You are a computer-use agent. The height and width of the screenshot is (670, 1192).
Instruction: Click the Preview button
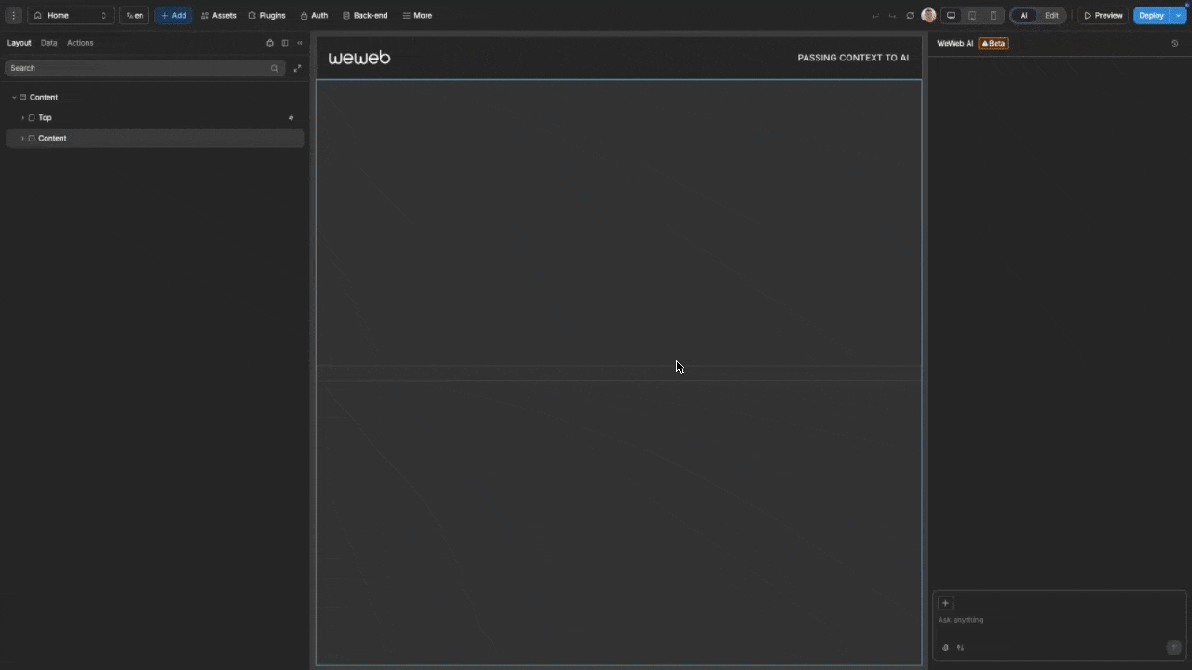[1104, 15]
